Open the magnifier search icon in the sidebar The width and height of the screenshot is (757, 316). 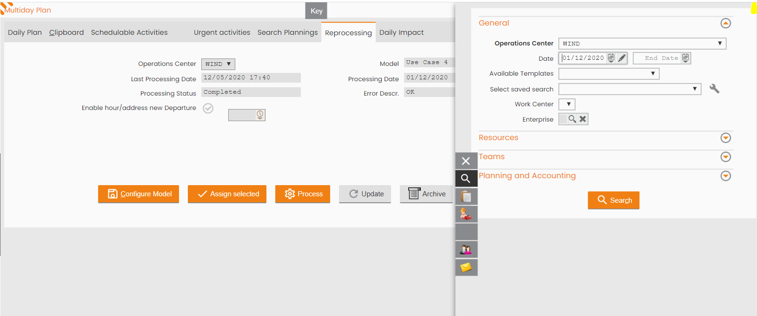point(466,179)
